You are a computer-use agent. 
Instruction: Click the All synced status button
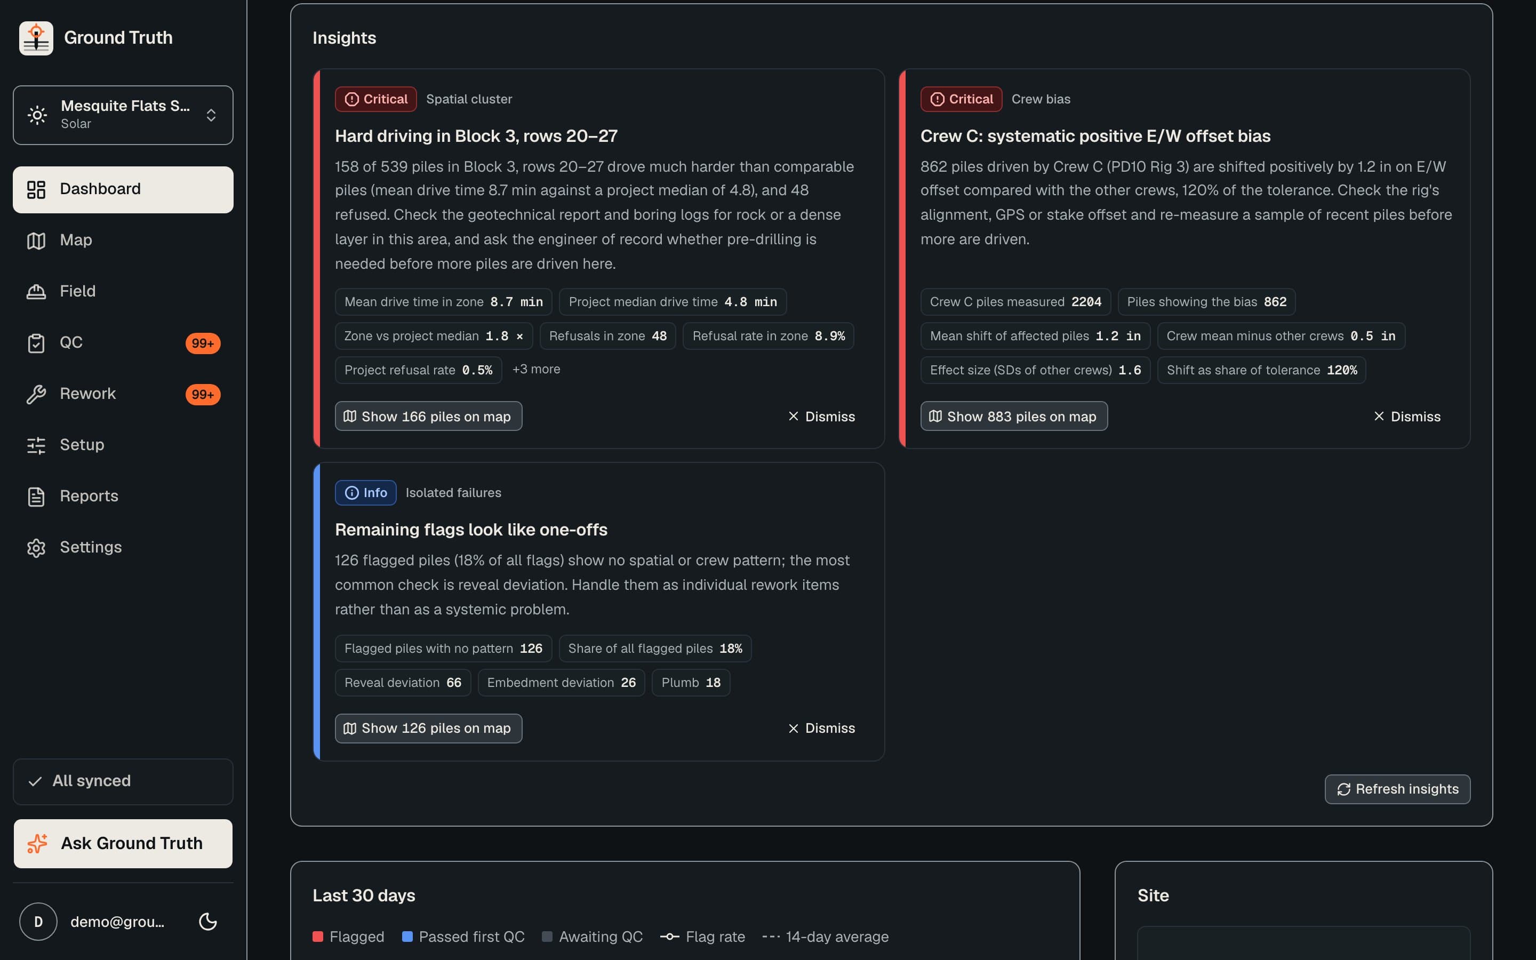tap(123, 781)
